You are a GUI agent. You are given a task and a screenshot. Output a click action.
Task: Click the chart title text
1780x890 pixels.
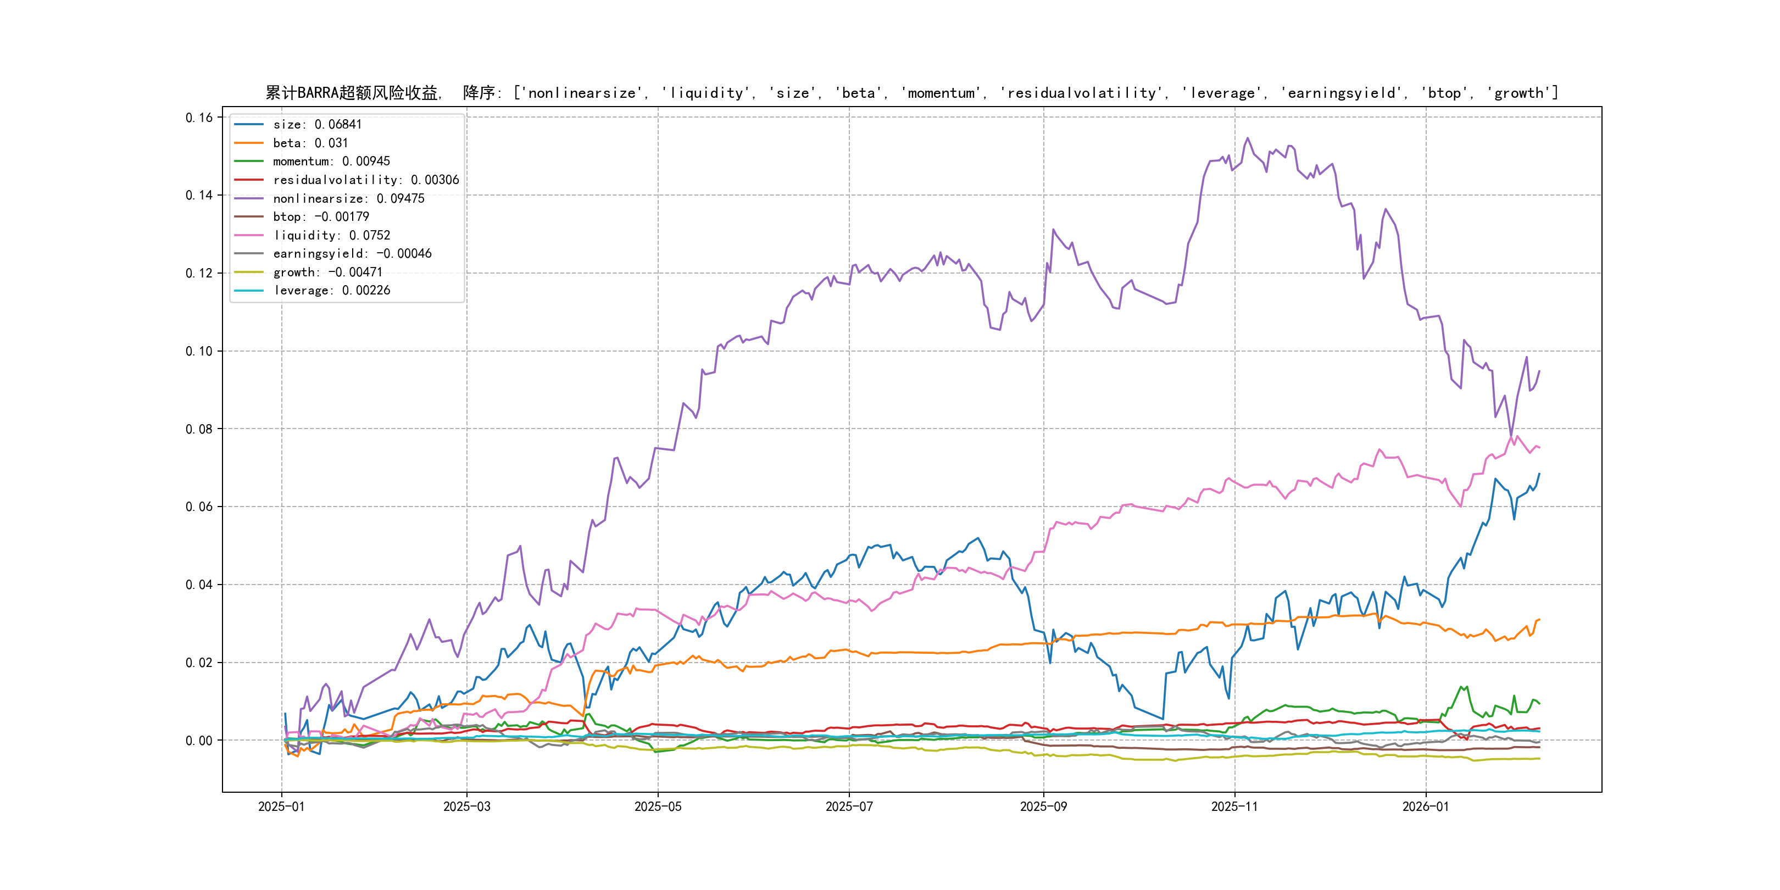coord(911,93)
